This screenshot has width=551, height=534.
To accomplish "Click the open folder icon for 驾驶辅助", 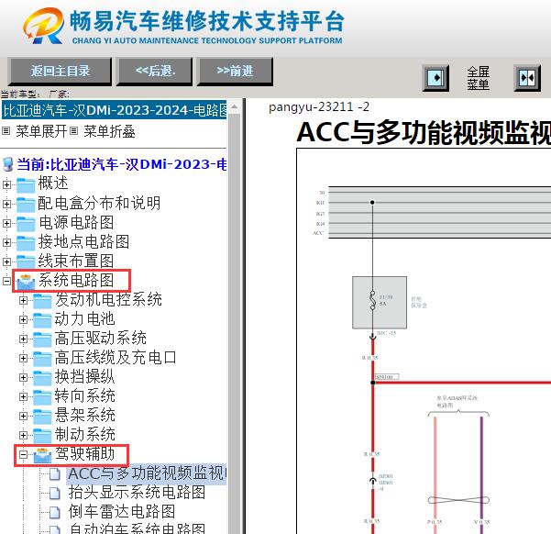I will pos(42,456).
